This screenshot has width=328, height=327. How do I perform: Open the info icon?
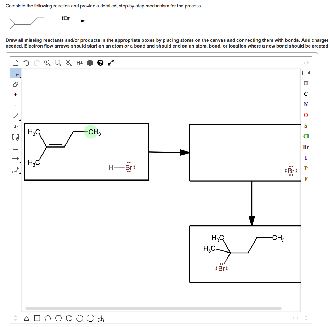pyautogui.click(x=90, y=63)
